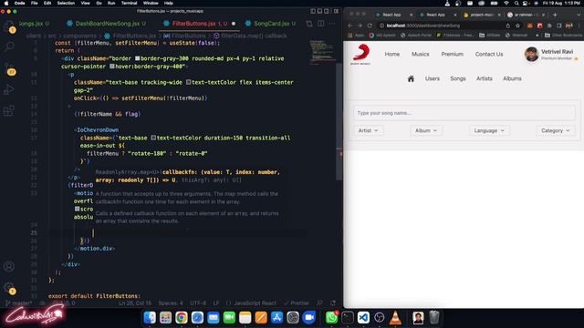Viewport: 584px width, 328px height.
Task: Open Terminal from the dock
Action: pos(348,318)
